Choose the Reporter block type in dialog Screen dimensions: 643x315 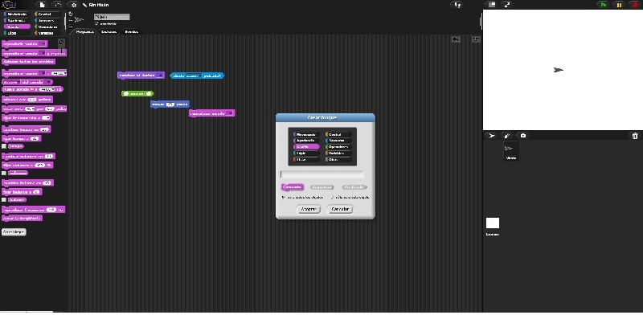(322, 187)
